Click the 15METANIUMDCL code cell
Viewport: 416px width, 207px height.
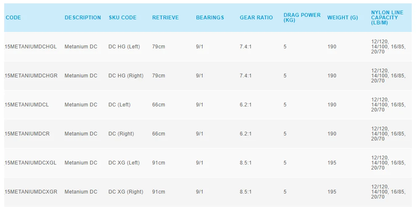pos(27,105)
